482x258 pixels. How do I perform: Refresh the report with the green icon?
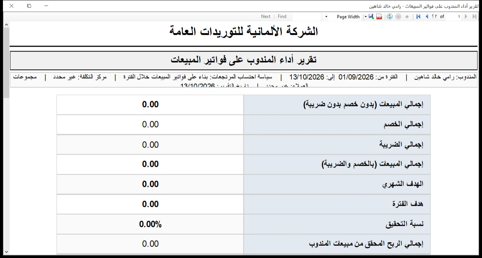(x=390, y=17)
